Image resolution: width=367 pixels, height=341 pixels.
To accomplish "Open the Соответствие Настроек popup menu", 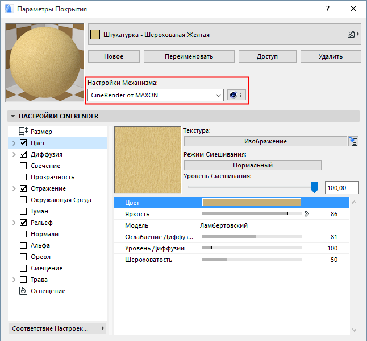I will click(x=57, y=328).
